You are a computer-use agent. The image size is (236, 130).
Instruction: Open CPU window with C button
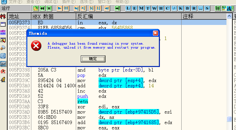[x=167, y=8]
